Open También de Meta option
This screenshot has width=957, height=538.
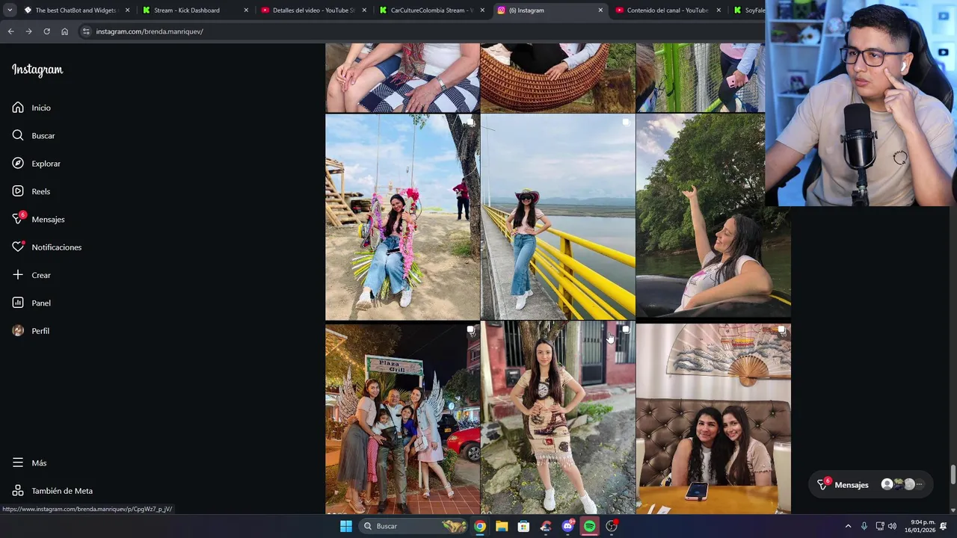click(52, 491)
